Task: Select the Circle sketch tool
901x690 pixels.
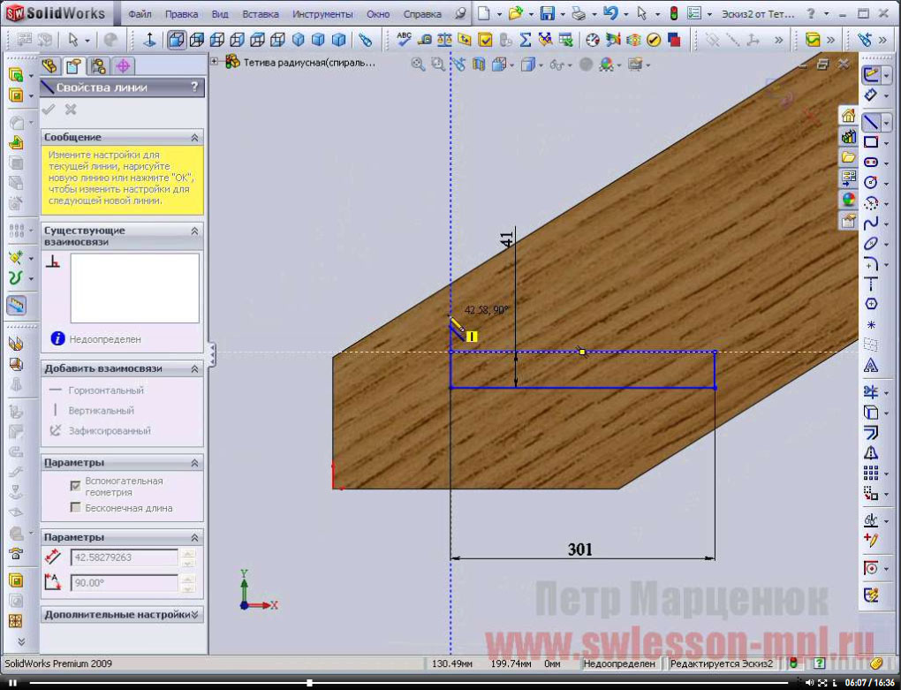Action: click(871, 182)
